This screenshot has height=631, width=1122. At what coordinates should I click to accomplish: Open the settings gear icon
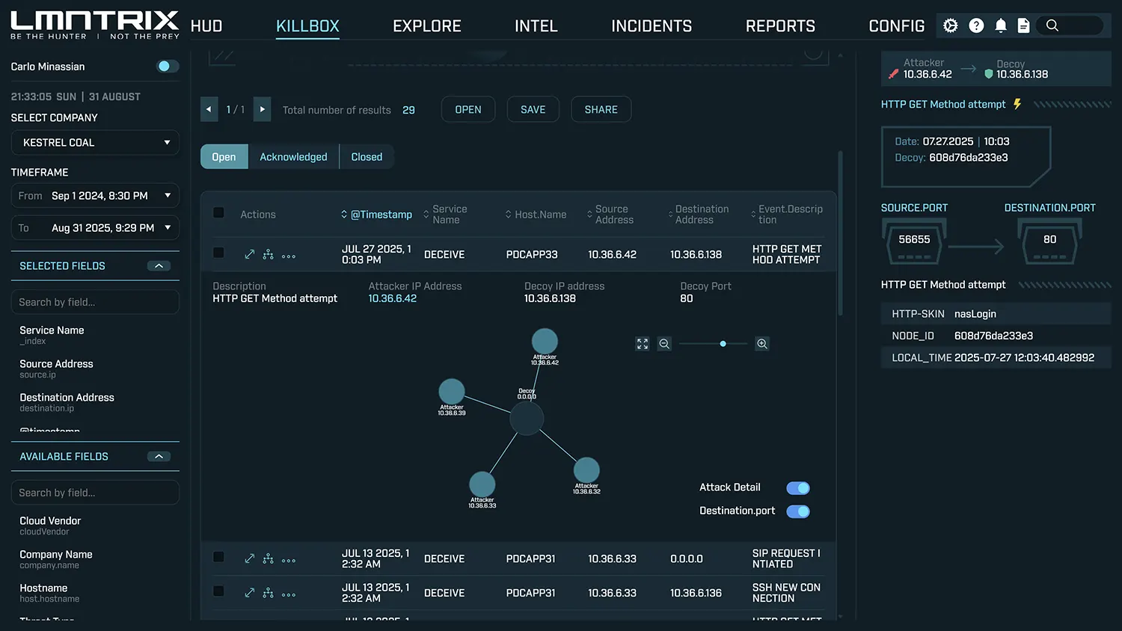[950, 25]
